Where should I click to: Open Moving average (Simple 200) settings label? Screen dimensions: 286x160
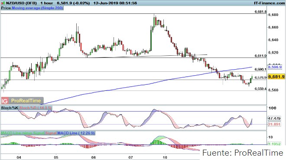coord(37,8)
